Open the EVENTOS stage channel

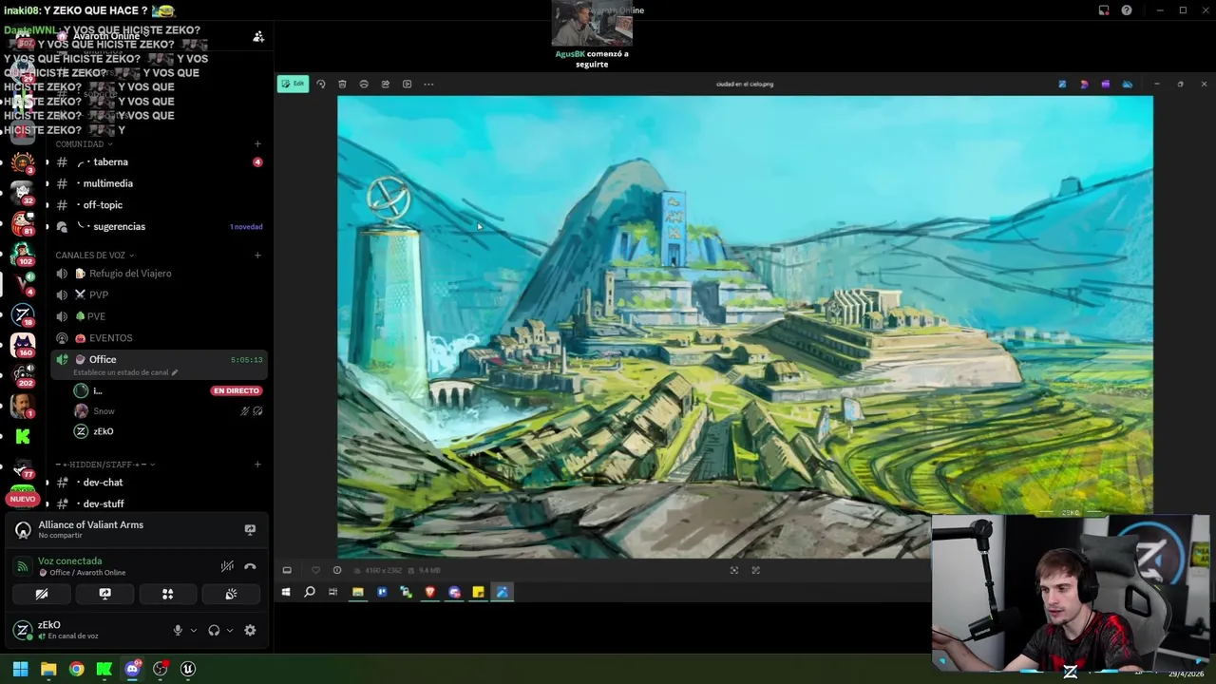[x=159, y=338]
